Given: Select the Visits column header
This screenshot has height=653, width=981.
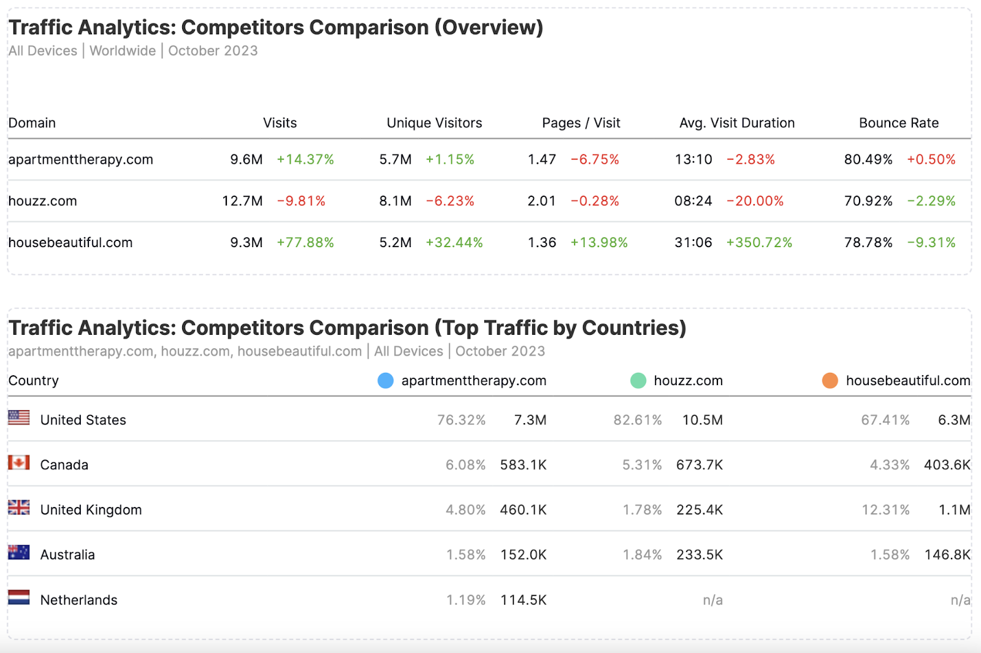Looking at the screenshot, I should 280,123.
